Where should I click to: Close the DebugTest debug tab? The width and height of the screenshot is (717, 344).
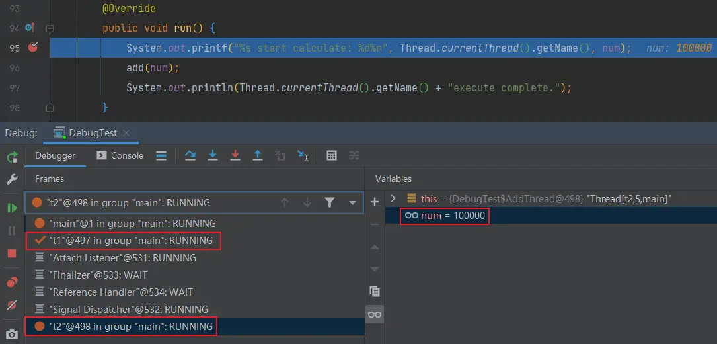click(127, 133)
